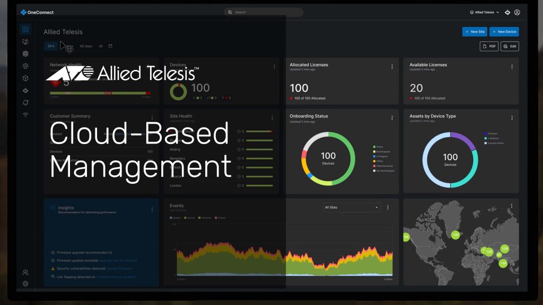Screen dimensions: 543x305
Task: Open the Site Health card options menu
Action: [x=272, y=118]
